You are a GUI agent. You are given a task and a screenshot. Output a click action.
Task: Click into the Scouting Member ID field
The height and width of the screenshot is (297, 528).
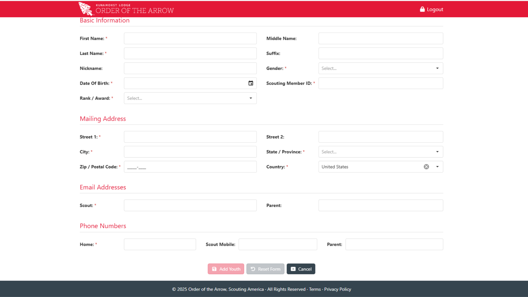(381, 83)
